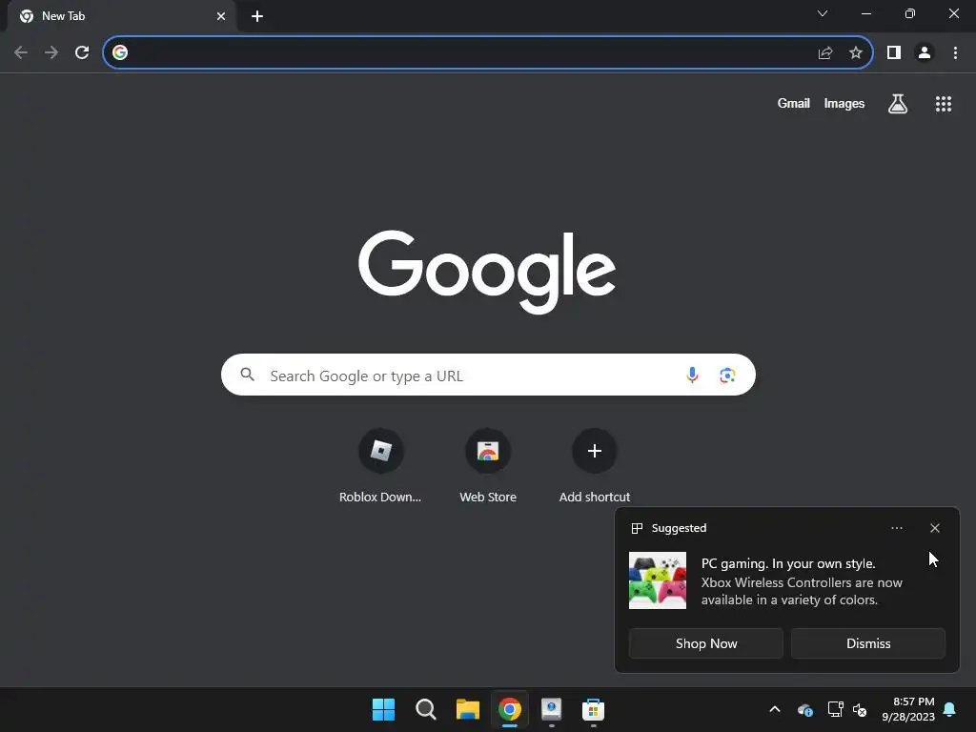Close the Suggested notification
Screen dimensions: 976x732
pyautogui.click(x=935, y=528)
